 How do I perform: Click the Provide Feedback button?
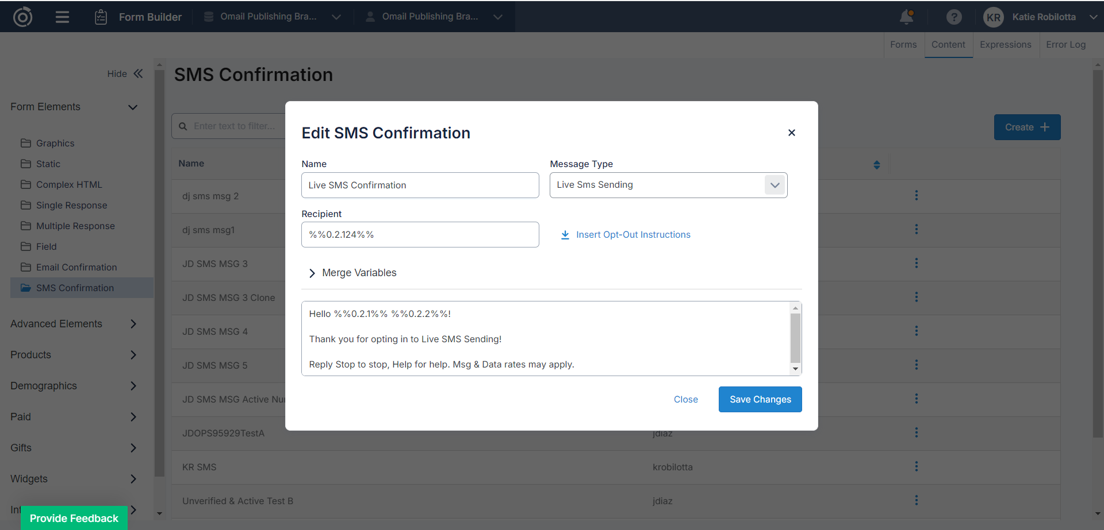74,518
